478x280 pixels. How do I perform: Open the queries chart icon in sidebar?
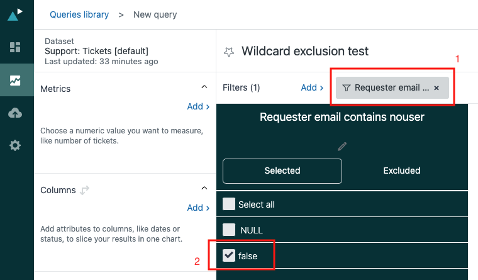[x=16, y=80]
